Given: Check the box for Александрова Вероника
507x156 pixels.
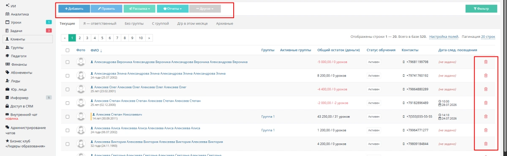Looking at the screenshot, I should click(68, 62).
